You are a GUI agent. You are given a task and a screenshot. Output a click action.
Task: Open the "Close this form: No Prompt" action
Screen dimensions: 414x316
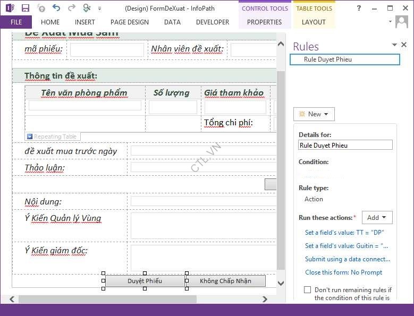(x=343, y=272)
